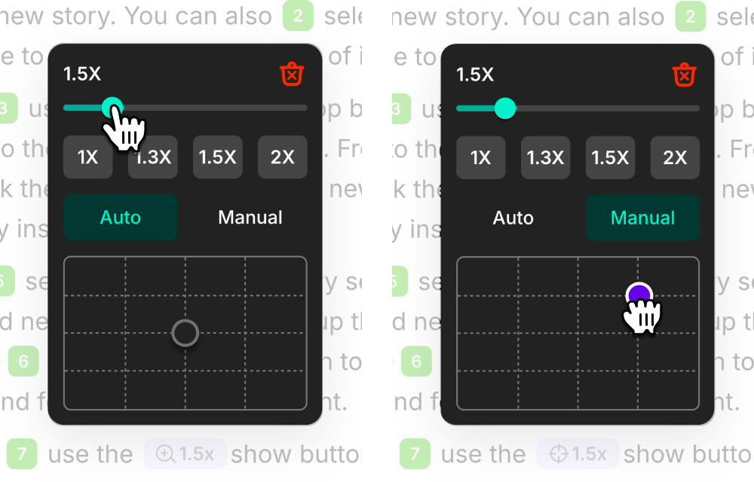Pick the 2X zoom preset in the left panel
This screenshot has height=482, width=754.
(x=283, y=157)
